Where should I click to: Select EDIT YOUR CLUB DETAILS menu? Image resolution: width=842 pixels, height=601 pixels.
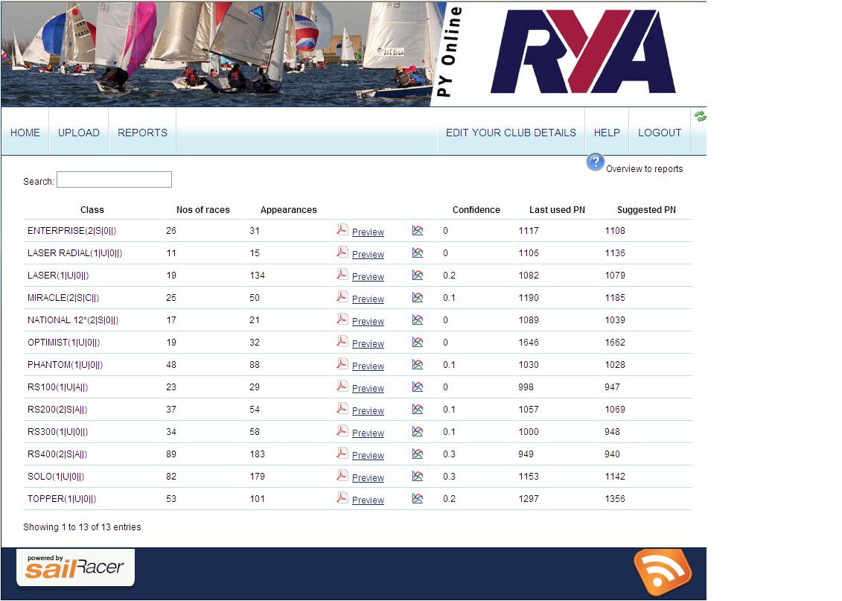[x=511, y=133]
